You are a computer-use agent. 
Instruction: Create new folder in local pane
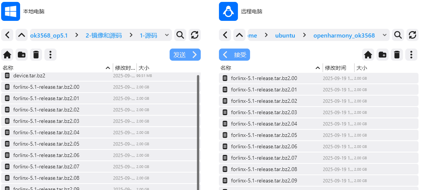(22, 55)
